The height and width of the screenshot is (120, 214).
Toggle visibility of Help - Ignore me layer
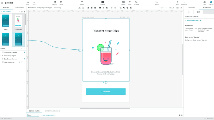(22, 62)
